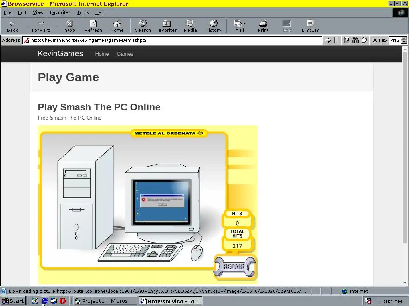Click the KevinGames brand link
This screenshot has width=409, height=306.
click(61, 54)
